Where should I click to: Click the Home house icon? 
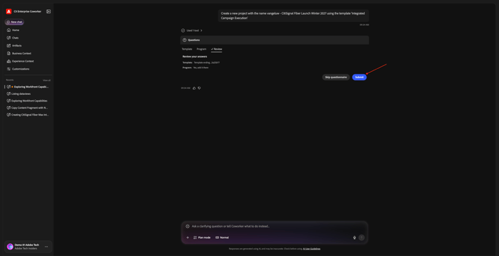click(x=9, y=30)
